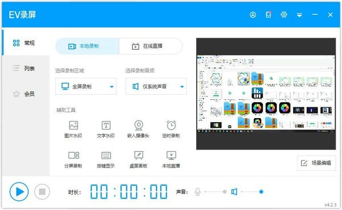Open the 分屏录制 split-screen tool
This screenshot has height=210, width=342.
tap(73, 160)
